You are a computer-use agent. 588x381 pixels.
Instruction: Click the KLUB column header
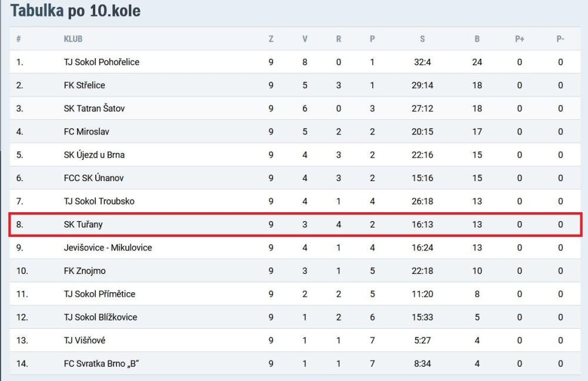(73, 39)
